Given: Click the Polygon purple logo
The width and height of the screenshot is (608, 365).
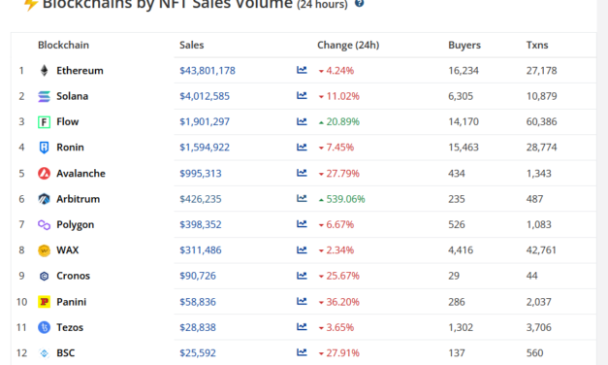Looking at the screenshot, I should 45,224.
